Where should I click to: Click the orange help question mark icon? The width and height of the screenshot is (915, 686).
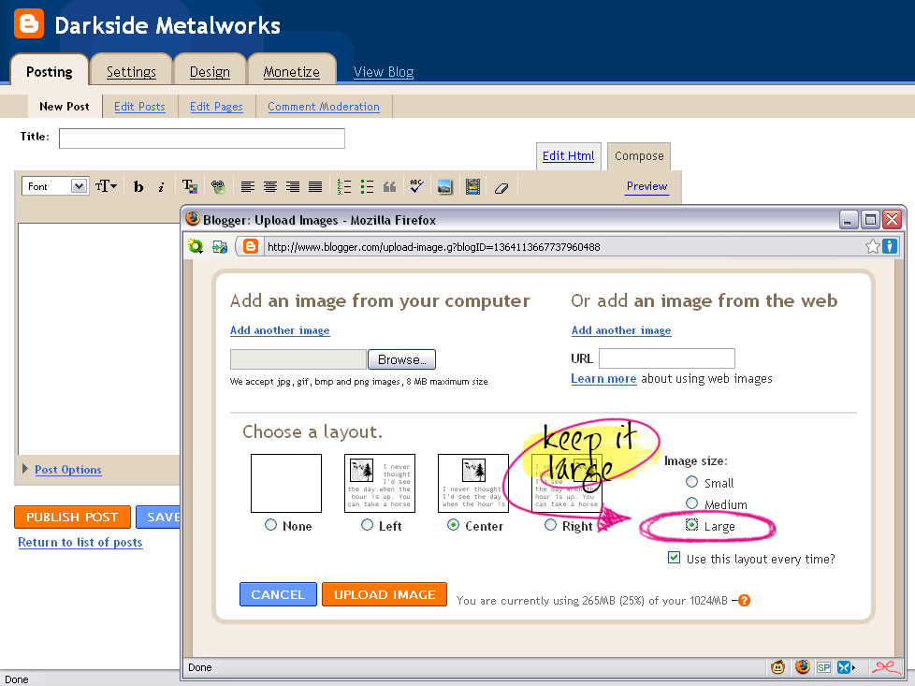coord(744,600)
